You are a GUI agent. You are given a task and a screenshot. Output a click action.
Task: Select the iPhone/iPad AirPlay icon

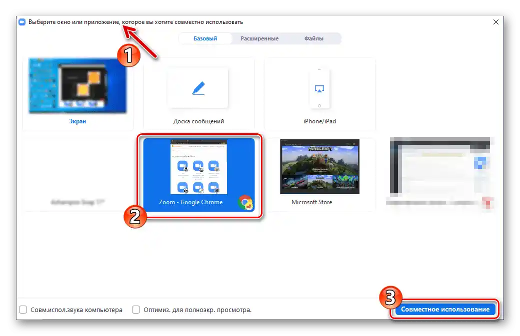(319, 89)
